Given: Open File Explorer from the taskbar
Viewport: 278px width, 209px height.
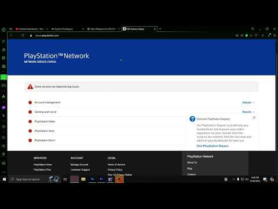Looking at the screenshot, I should coord(83,179).
